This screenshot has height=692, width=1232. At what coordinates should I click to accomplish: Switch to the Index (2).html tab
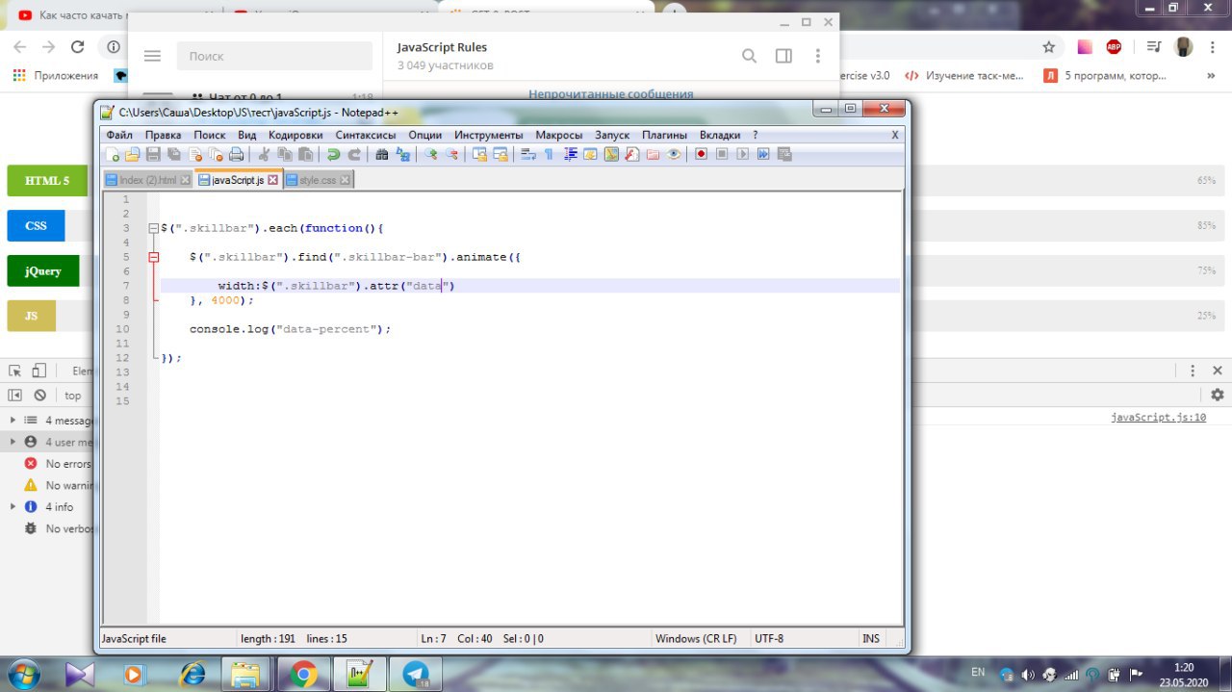[x=147, y=180]
